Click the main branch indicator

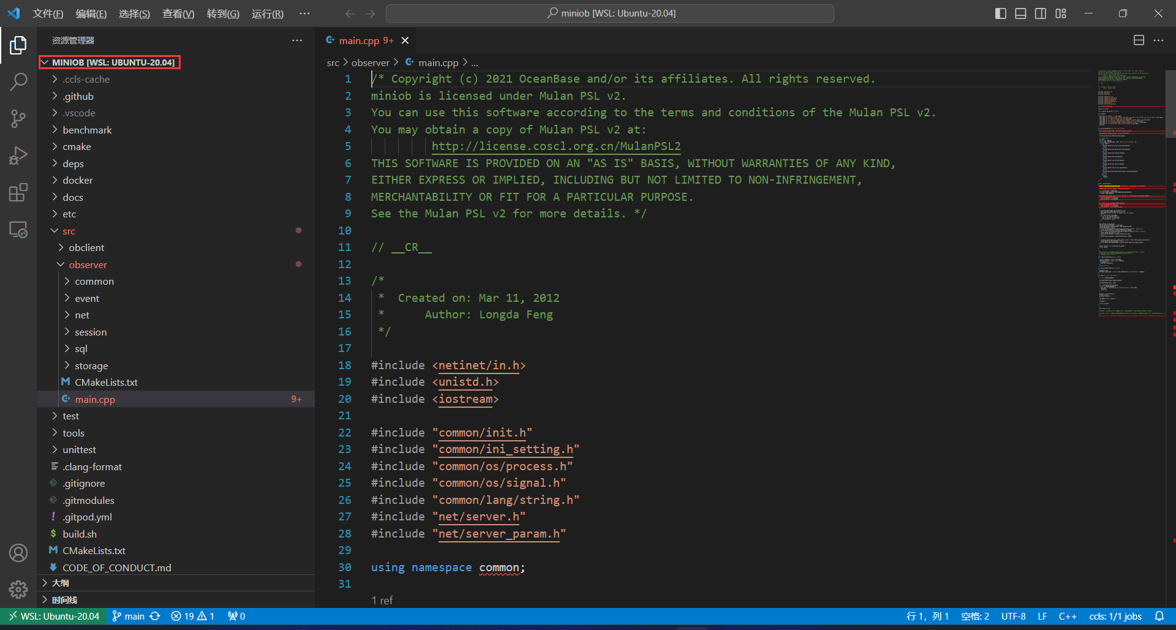point(129,616)
